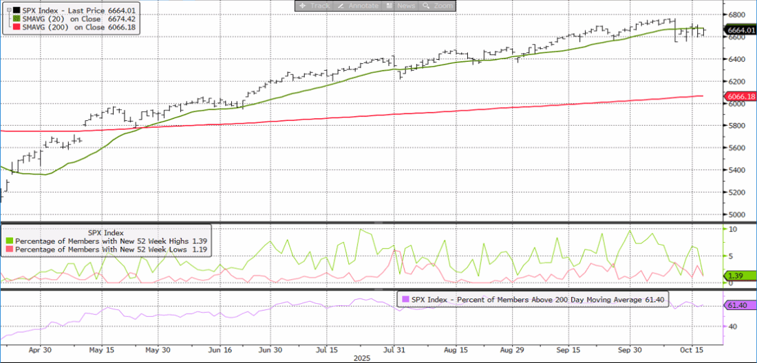Image resolution: width=757 pixels, height=363 pixels.
Task: Click the red 6066.18 axis value tag
Action: 740,97
